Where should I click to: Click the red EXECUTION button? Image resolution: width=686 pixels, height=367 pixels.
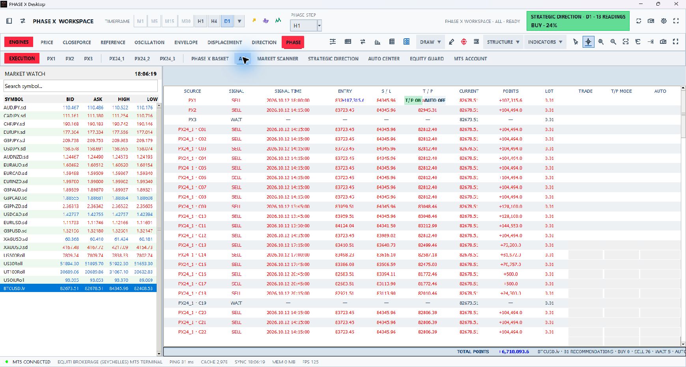(x=22, y=58)
